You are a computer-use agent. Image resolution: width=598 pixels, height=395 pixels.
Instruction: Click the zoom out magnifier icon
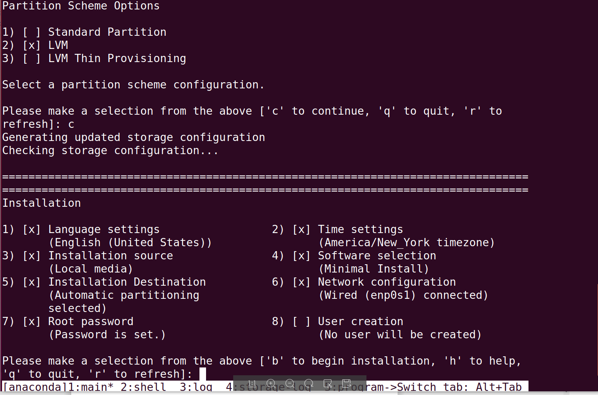tap(290, 384)
